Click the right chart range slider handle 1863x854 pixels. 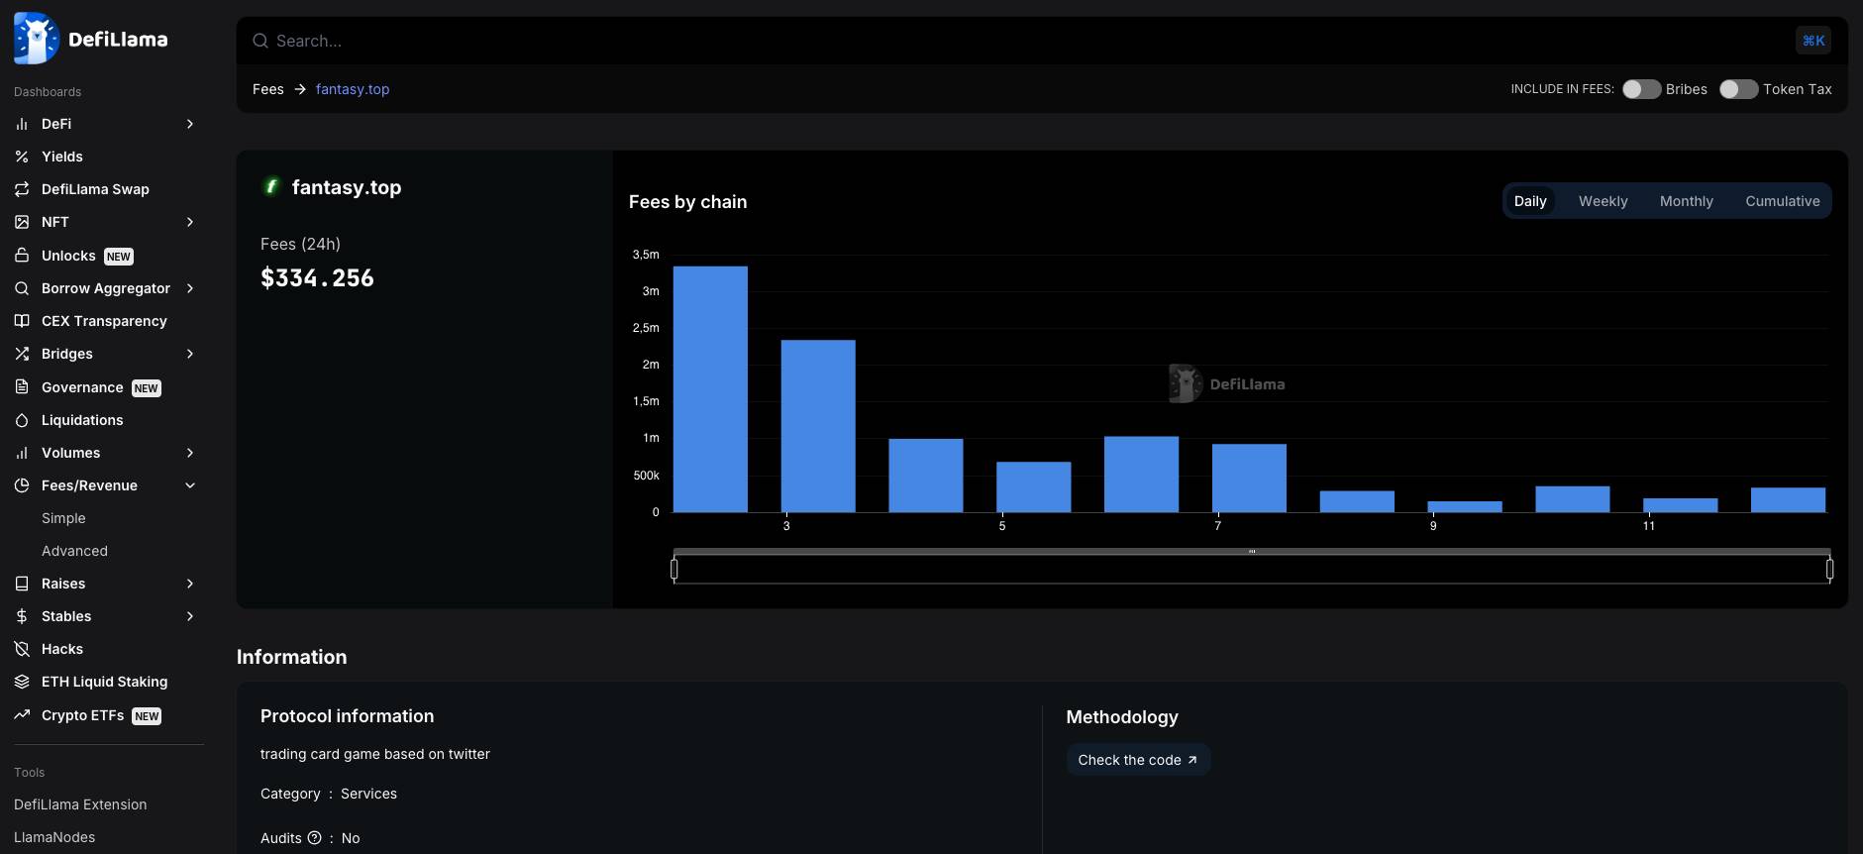[1829, 569]
